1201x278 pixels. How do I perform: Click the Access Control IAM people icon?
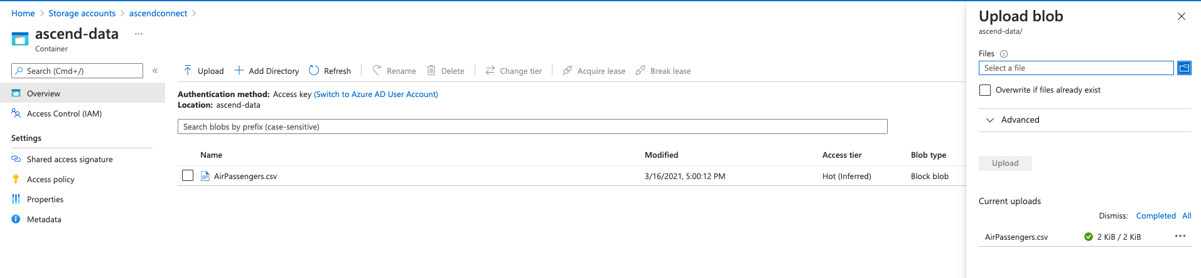[16, 113]
